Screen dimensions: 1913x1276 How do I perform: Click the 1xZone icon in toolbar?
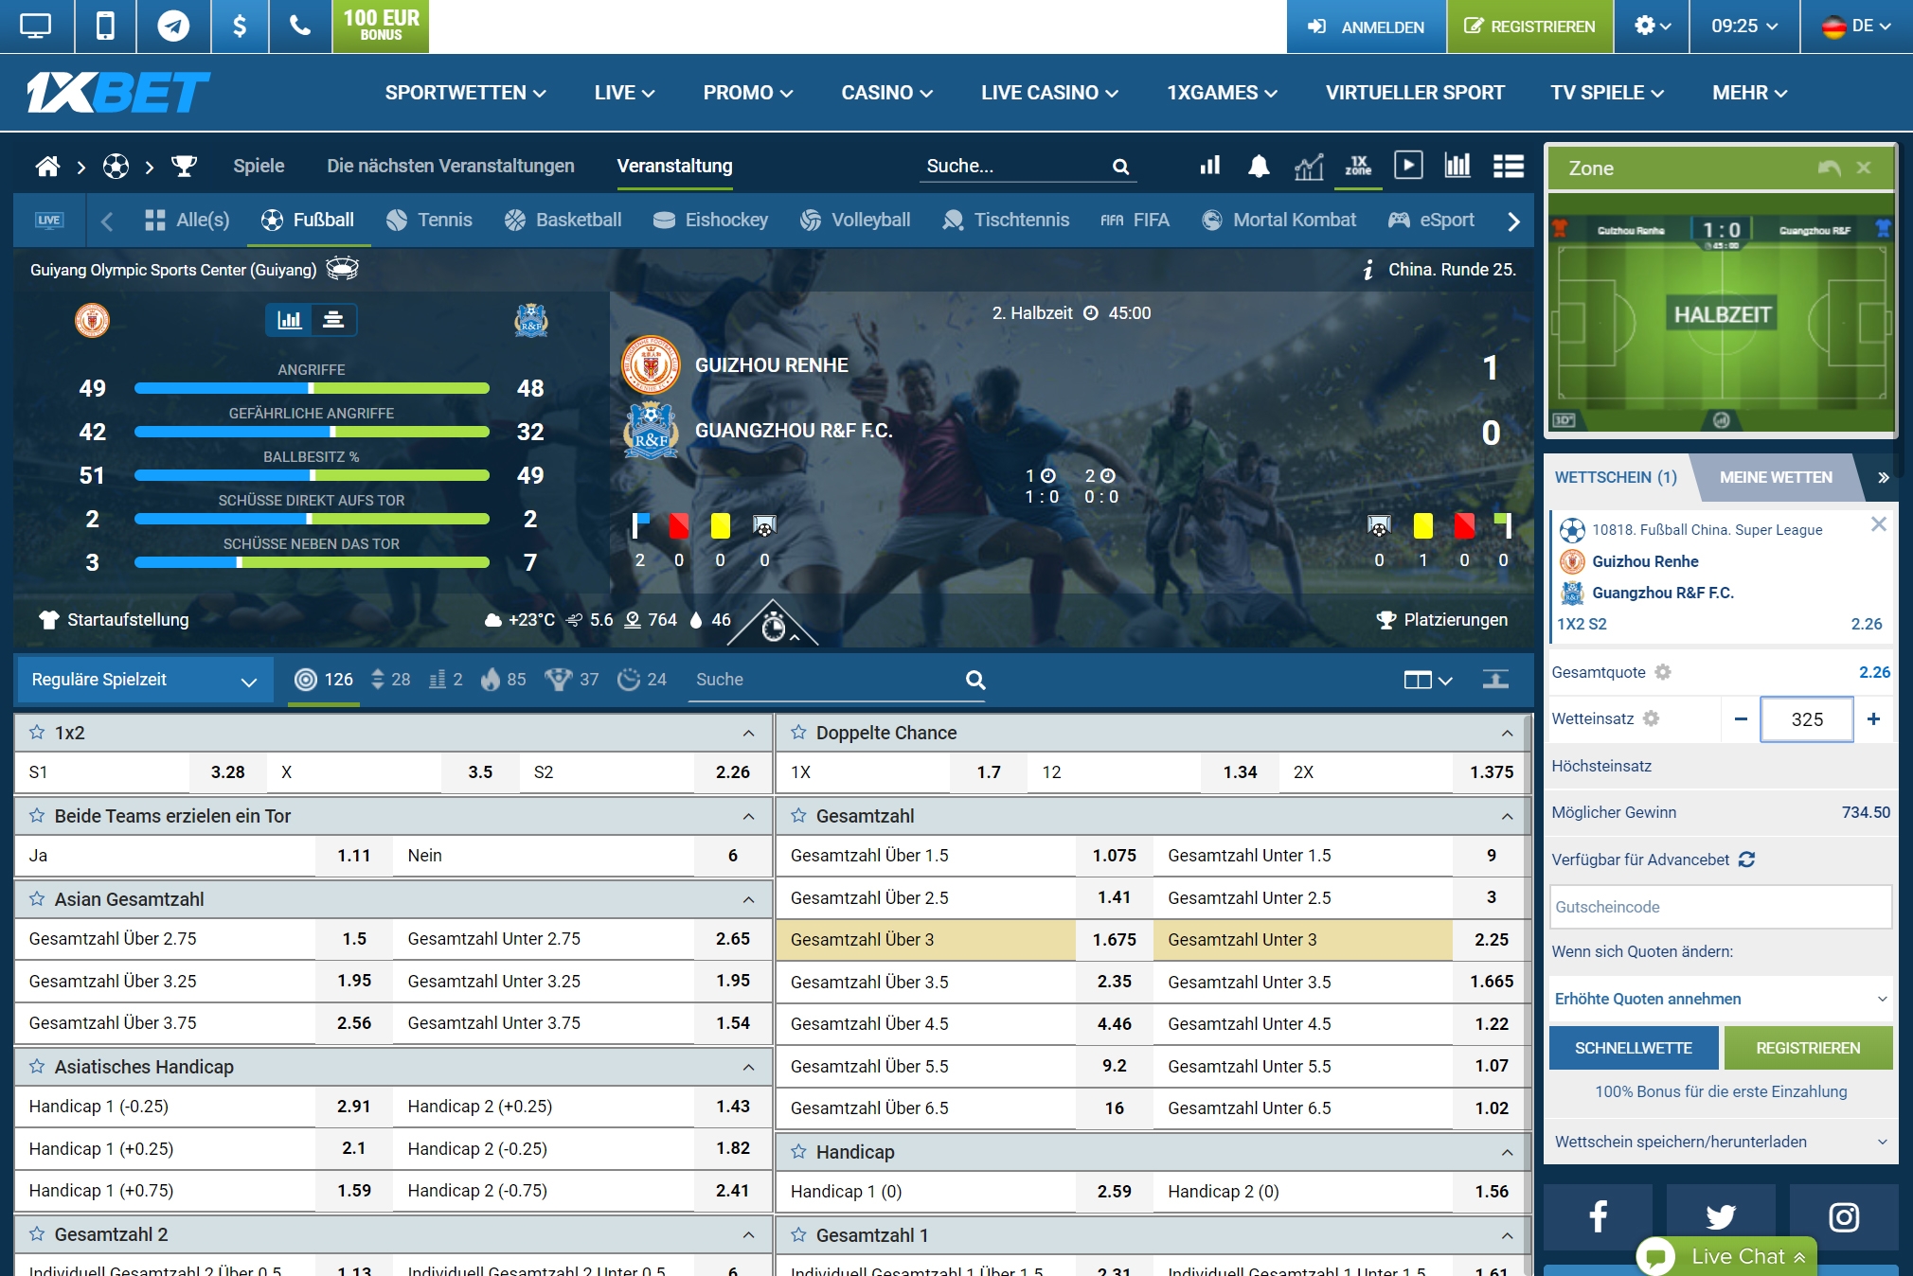pos(1358,166)
